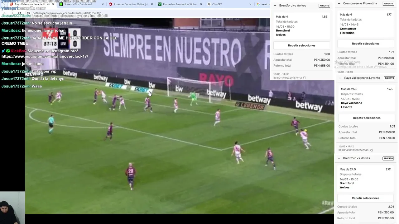399x224 pixels.
Task: Collapse the Cremonese vs Fiorentina bet
Action: pyautogui.click(x=339, y=3)
